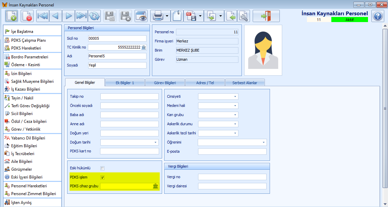Click inside the Vergi no input field
This screenshot has width=388, height=207.
pyautogui.click(x=232, y=177)
